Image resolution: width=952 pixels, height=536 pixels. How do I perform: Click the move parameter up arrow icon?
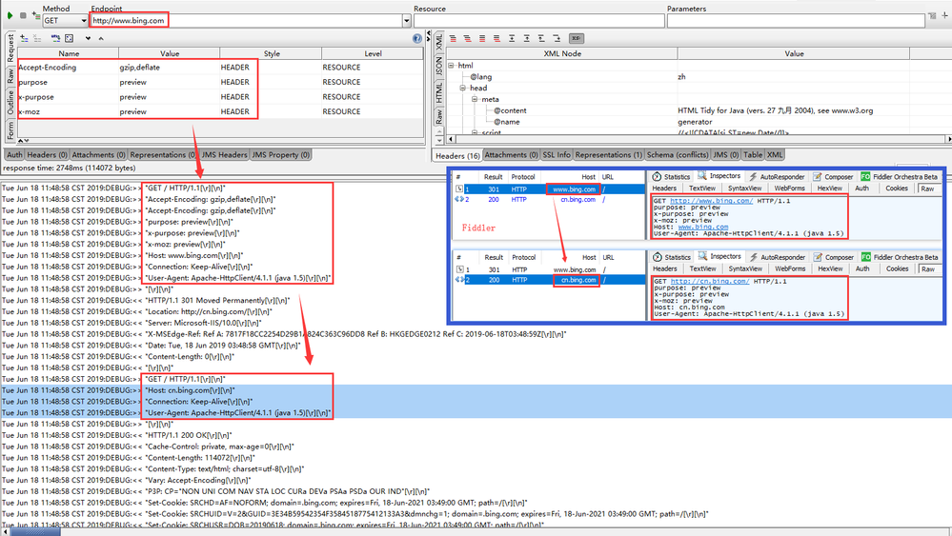100,38
